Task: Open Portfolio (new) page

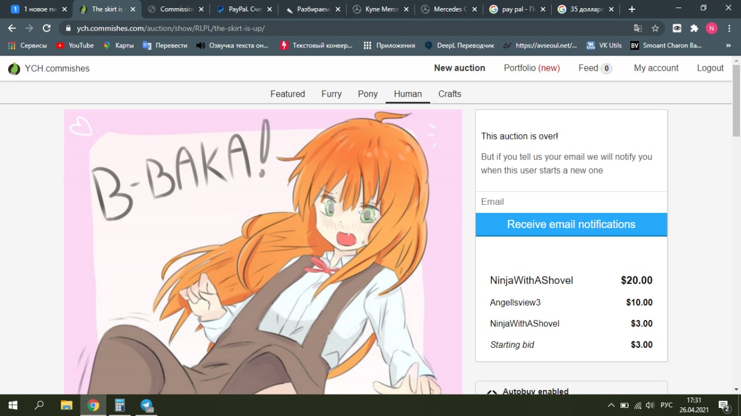Action: [531, 68]
